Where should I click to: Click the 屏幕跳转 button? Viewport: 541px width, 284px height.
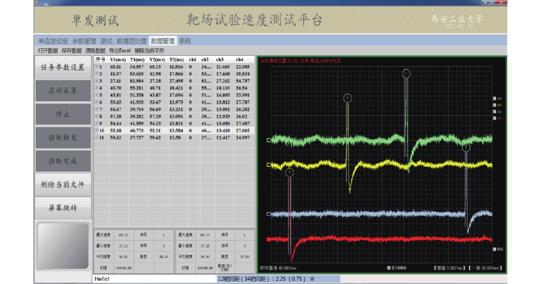tap(63, 208)
